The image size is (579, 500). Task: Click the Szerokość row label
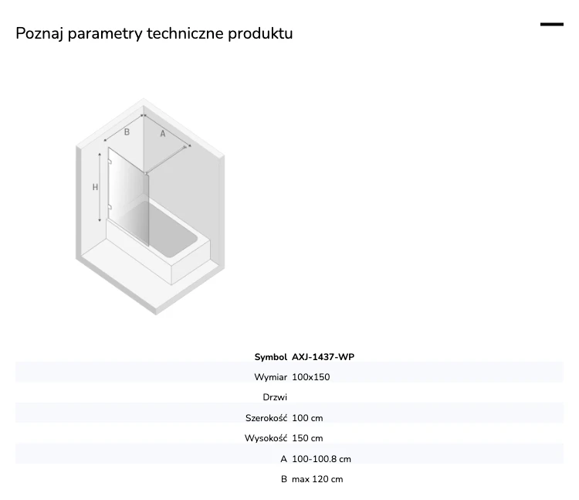(266, 418)
